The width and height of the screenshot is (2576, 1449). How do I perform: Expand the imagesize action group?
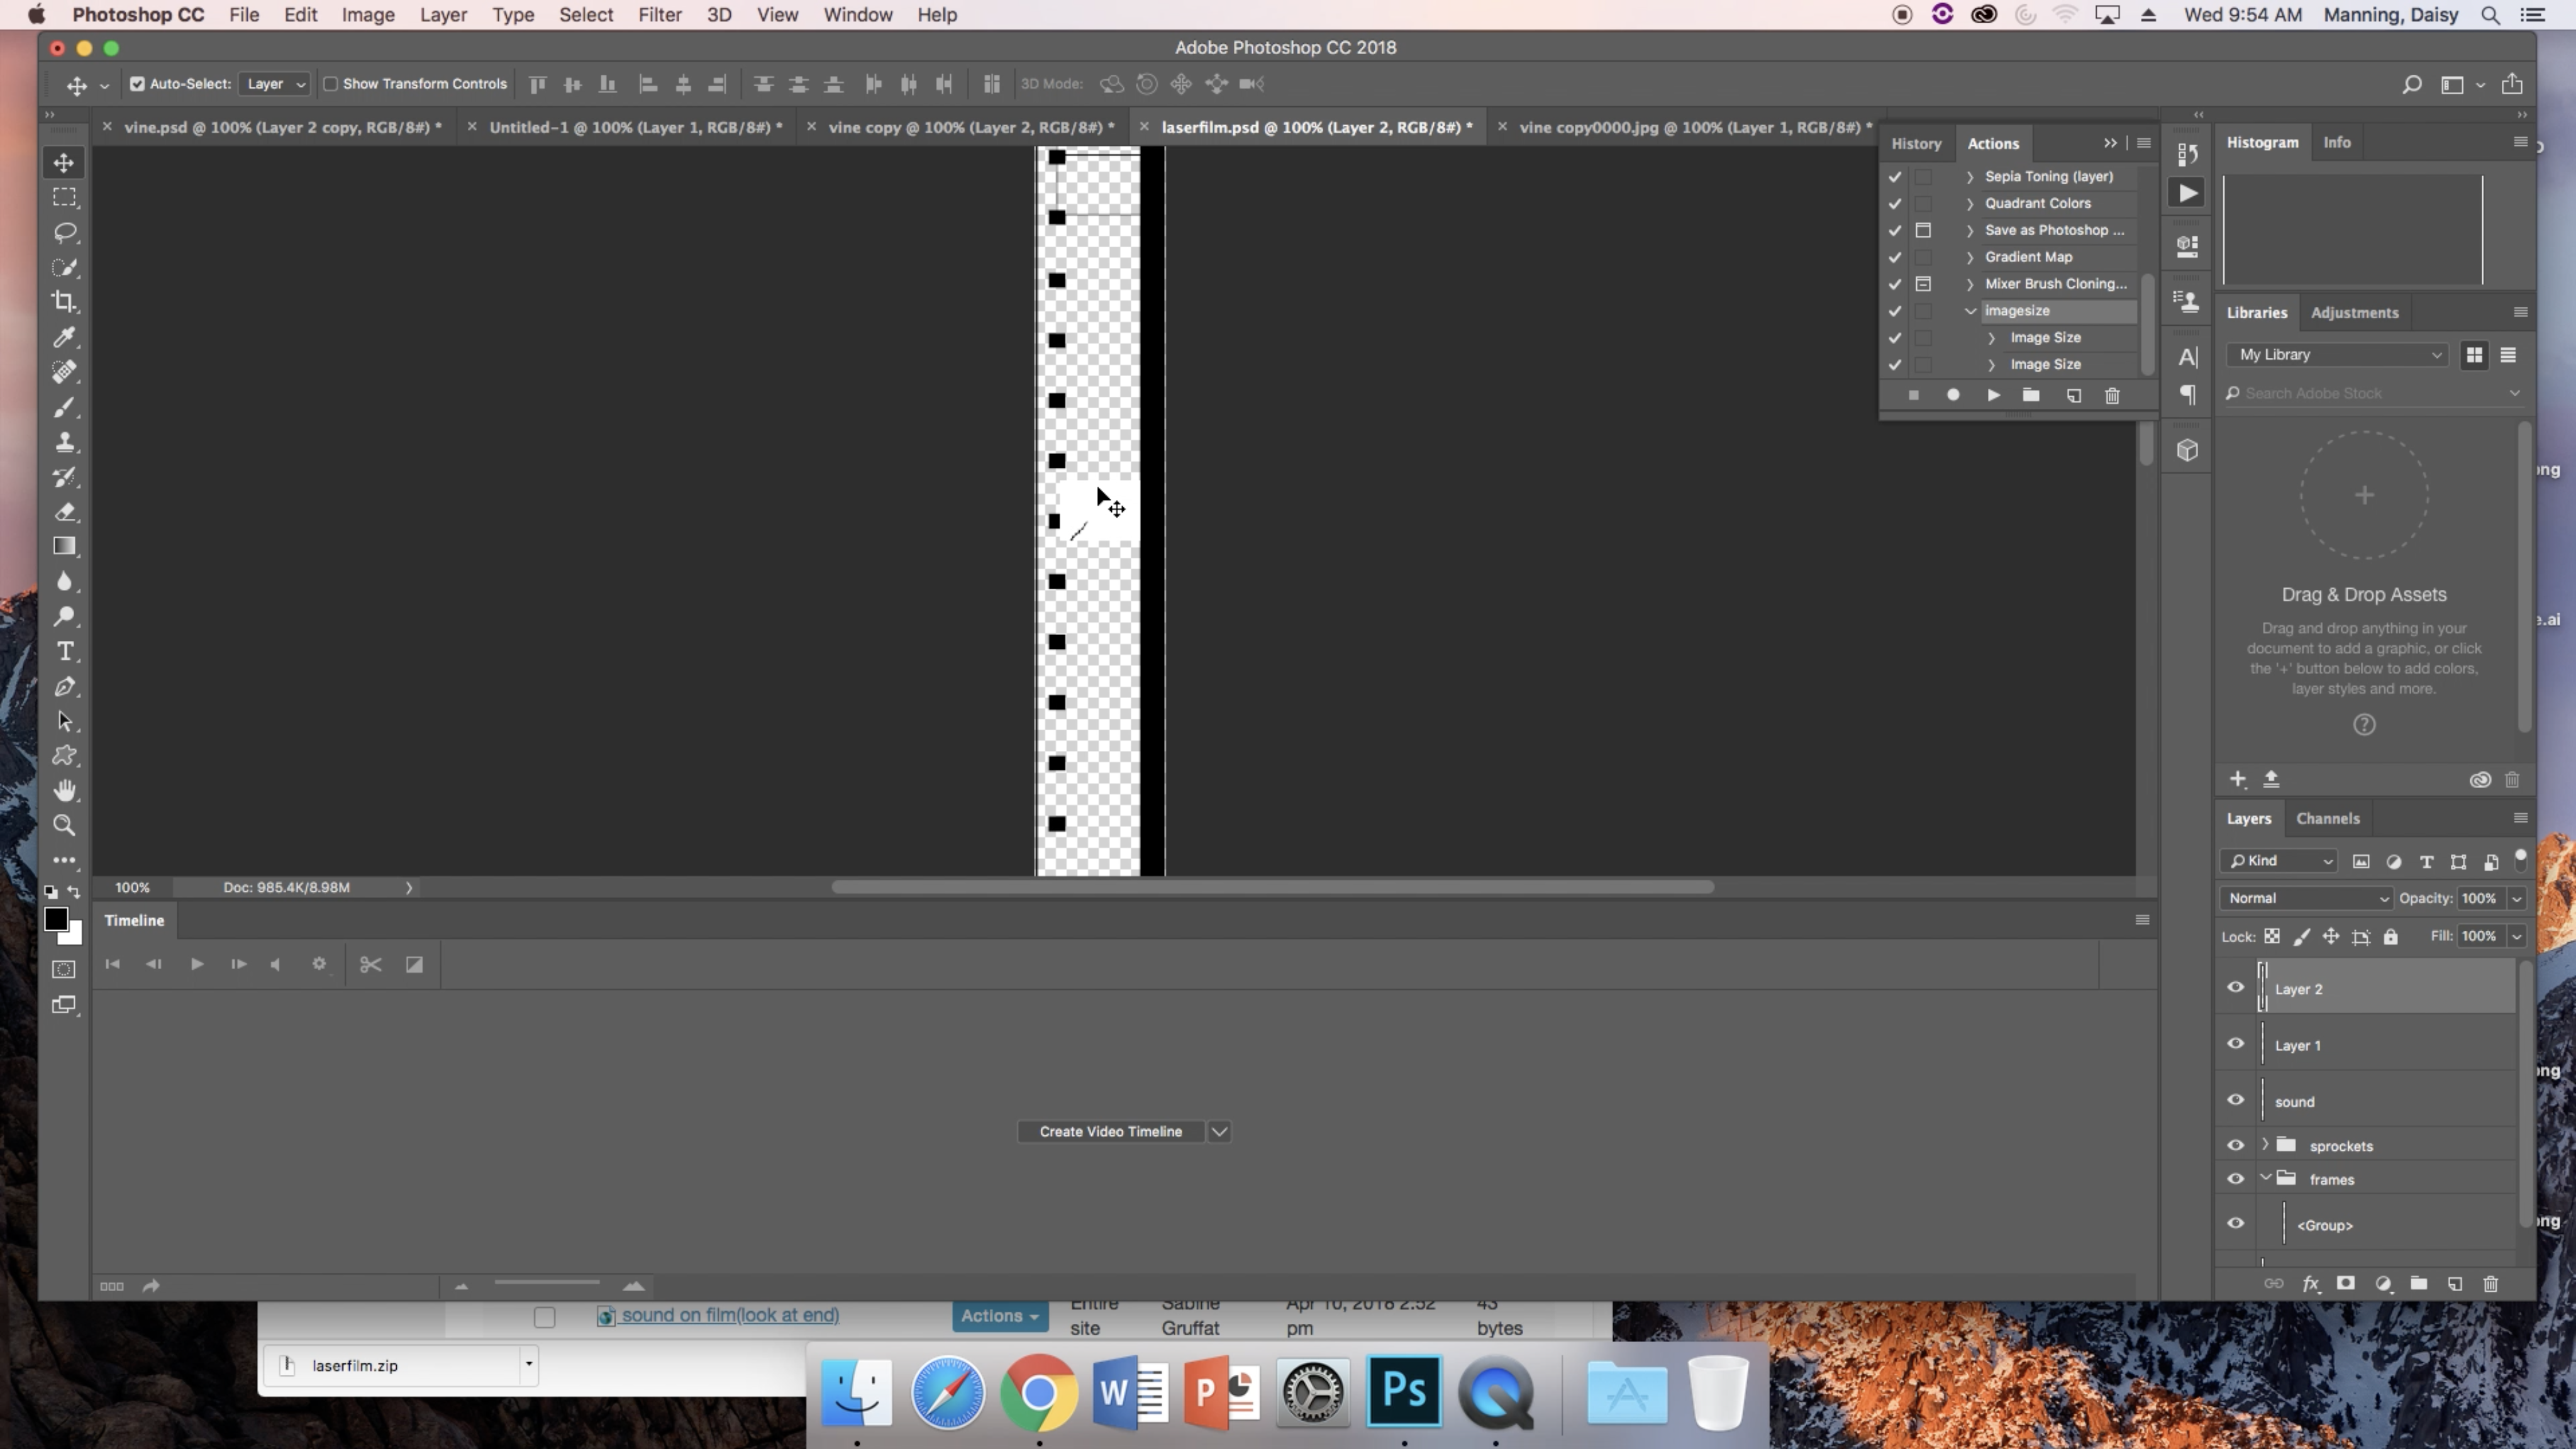[1969, 309]
